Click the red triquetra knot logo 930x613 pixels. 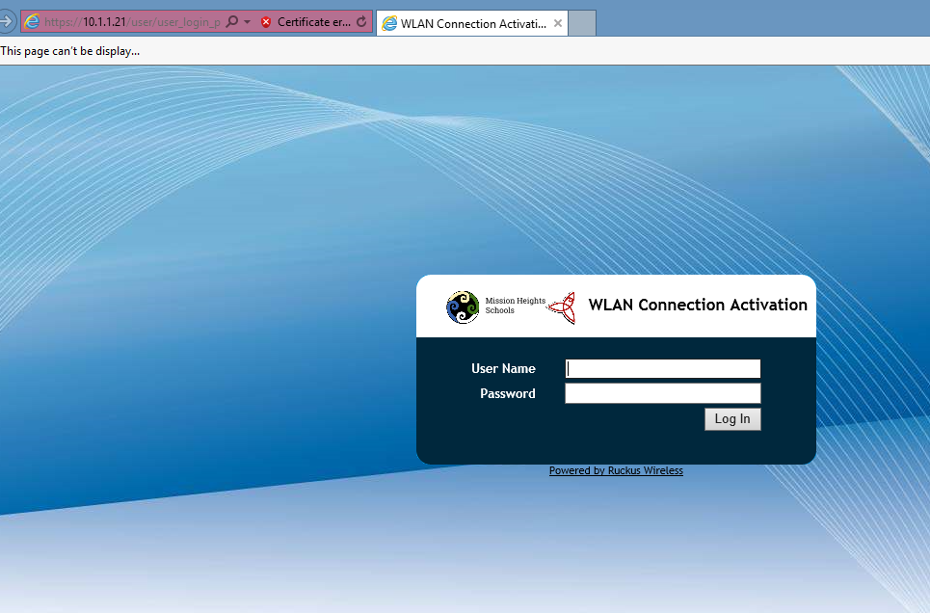(x=563, y=307)
